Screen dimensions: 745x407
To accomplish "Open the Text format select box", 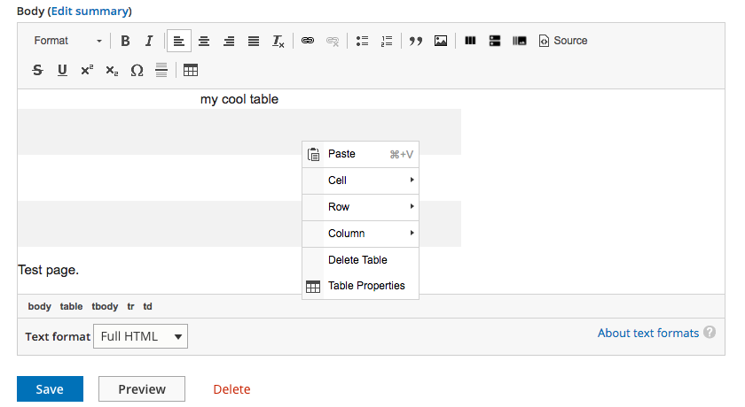I will coord(141,336).
